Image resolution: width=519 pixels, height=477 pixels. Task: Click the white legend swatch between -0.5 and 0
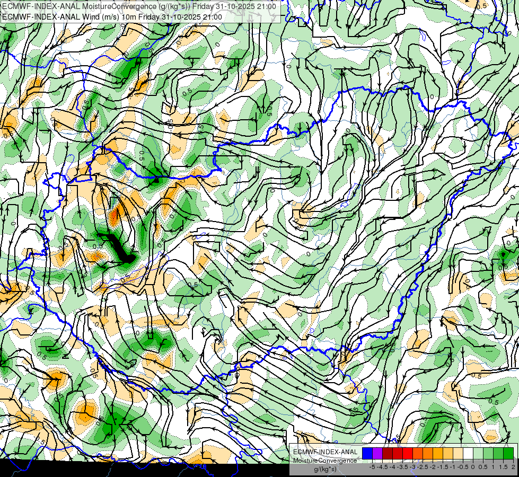click(468, 453)
